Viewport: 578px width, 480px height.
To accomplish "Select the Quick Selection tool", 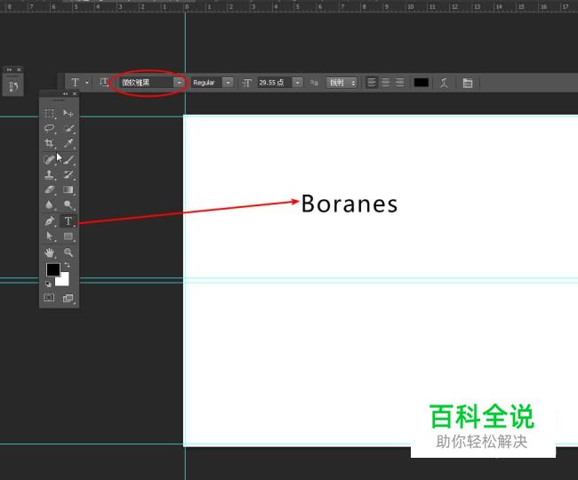I will point(68,128).
